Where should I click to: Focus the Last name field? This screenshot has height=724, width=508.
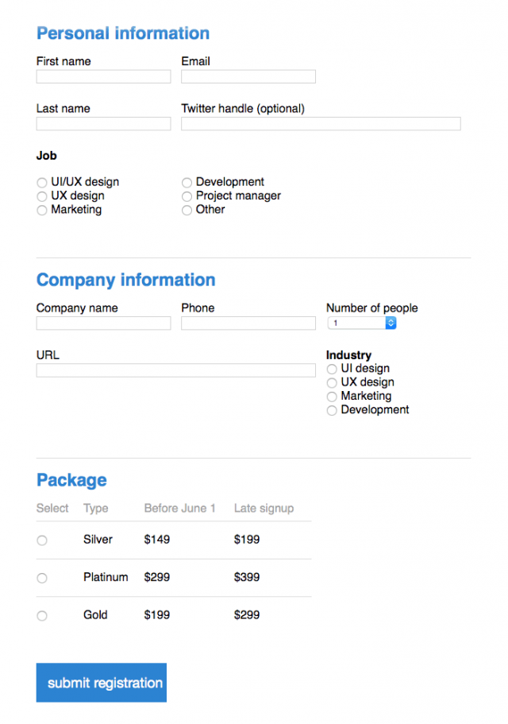[103, 124]
